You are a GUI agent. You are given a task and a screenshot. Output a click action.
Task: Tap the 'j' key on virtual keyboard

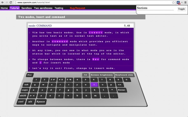point(86,90)
